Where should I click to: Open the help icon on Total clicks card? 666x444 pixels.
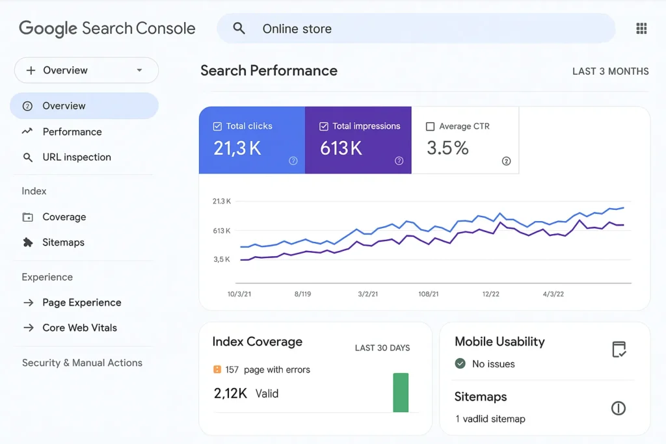coord(293,161)
